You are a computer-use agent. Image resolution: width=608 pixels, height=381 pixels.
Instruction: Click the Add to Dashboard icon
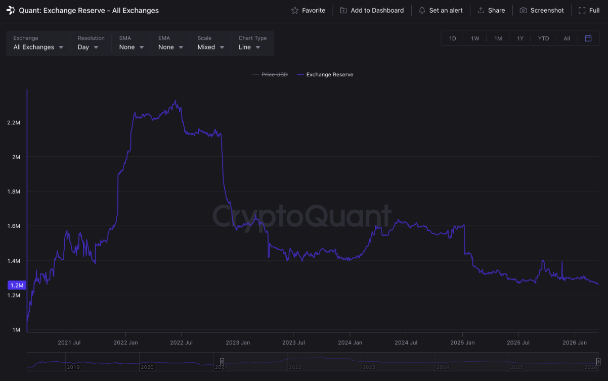click(x=343, y=10)
